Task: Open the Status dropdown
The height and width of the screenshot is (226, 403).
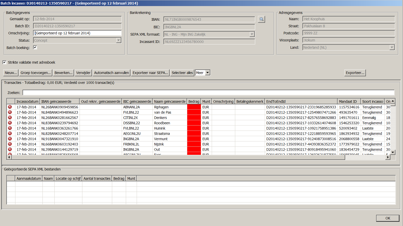Action: tap(118, 40)
